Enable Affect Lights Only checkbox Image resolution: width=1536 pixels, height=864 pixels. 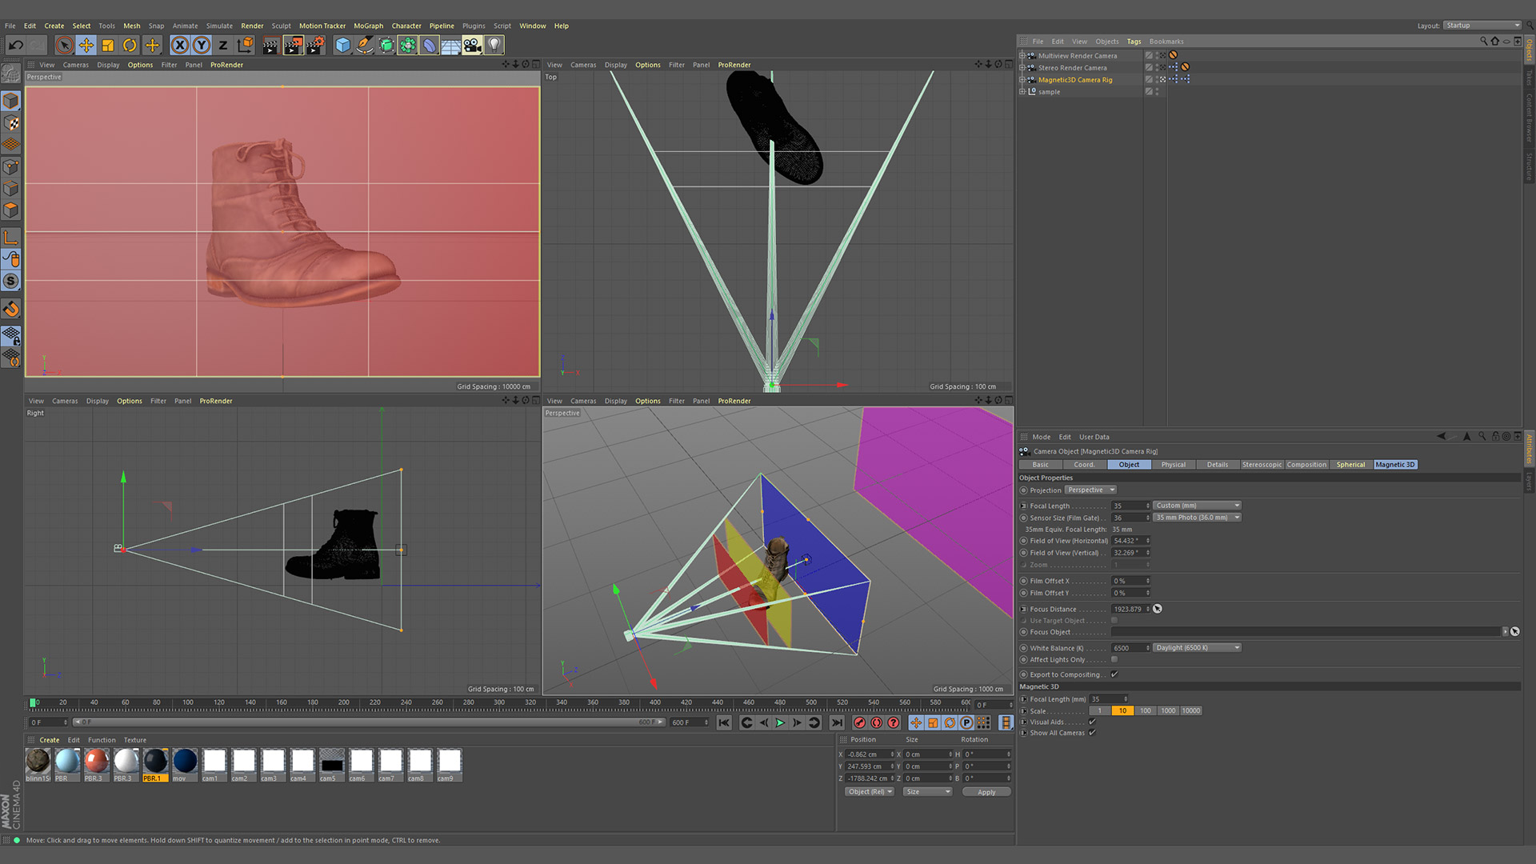click(1114, 659)
